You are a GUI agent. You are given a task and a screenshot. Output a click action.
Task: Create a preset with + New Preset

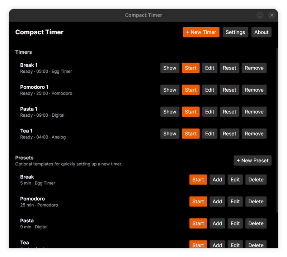[253, 161]
